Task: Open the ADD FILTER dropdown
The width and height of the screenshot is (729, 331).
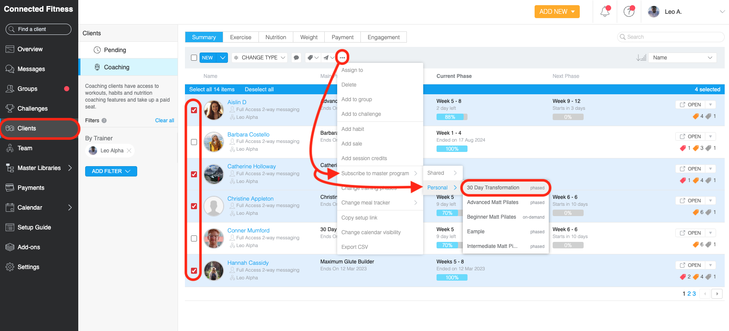Action: pyautogui.click(x=111, y=171)
